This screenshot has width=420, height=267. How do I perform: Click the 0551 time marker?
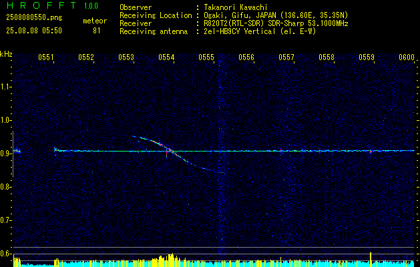tap(46, 57)
